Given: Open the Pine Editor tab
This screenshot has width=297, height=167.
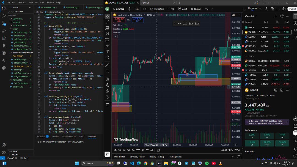Looking at the screenshot, I should point(120,157).
